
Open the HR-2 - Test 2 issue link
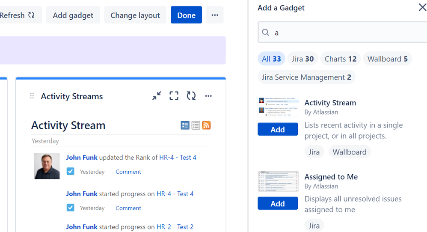[x=175, y=227]
